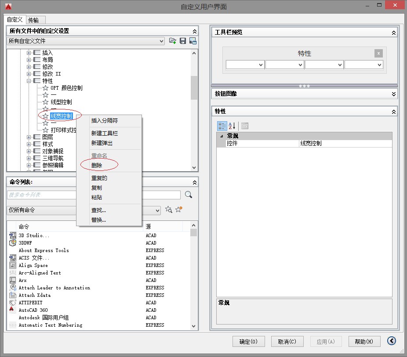The image size is (407, 357).
Task: Expand the 按钮图像 panel
Action: 394,94
